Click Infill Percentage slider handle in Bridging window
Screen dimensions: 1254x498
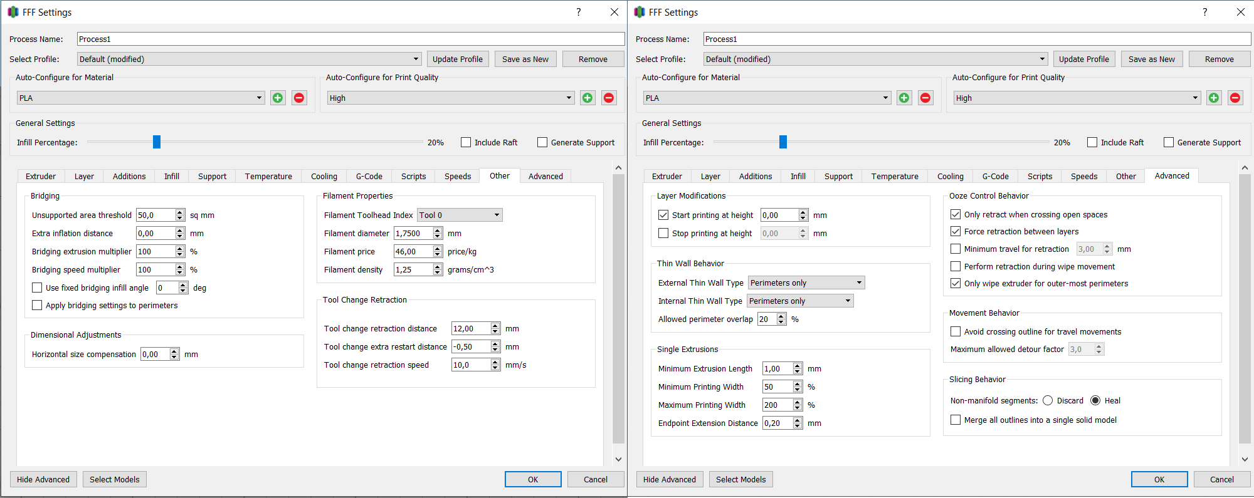coord(157,142)
